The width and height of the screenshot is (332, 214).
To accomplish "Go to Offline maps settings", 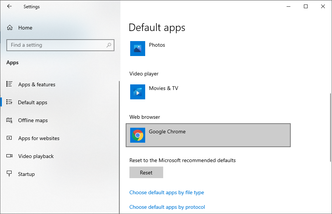I will (33, 120).
